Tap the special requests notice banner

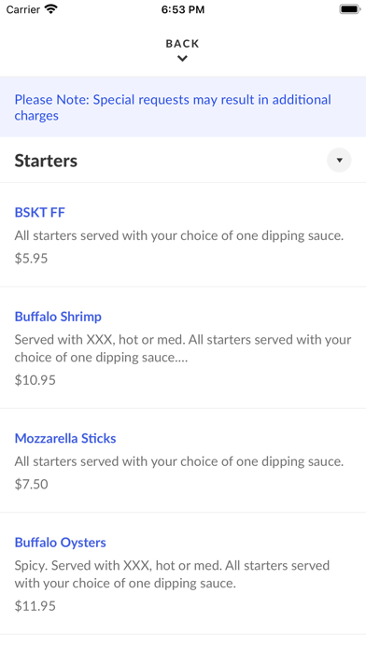point(183,107)
